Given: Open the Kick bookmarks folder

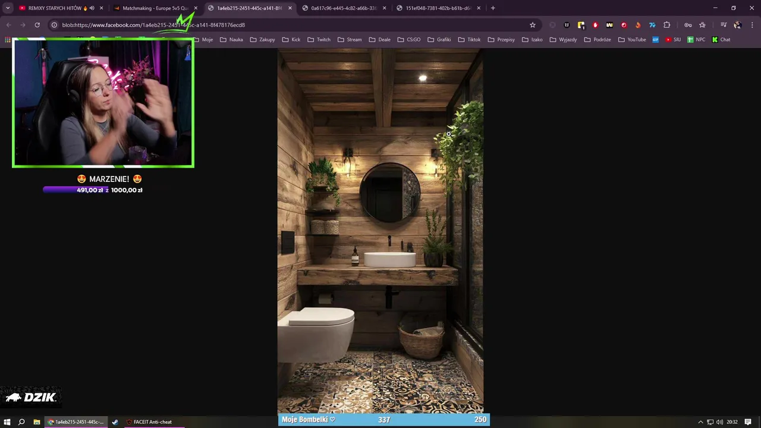Looking at the screenshot, I should pyautogui.click(x=291, y=40).
